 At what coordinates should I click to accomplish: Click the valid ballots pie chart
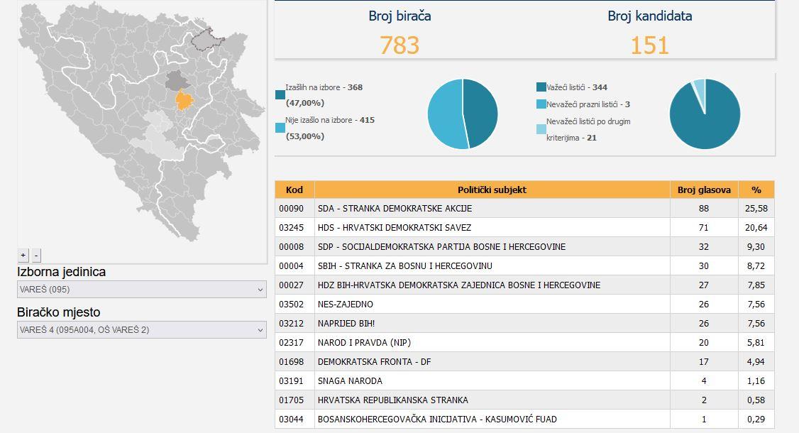[x=705, y=114]
